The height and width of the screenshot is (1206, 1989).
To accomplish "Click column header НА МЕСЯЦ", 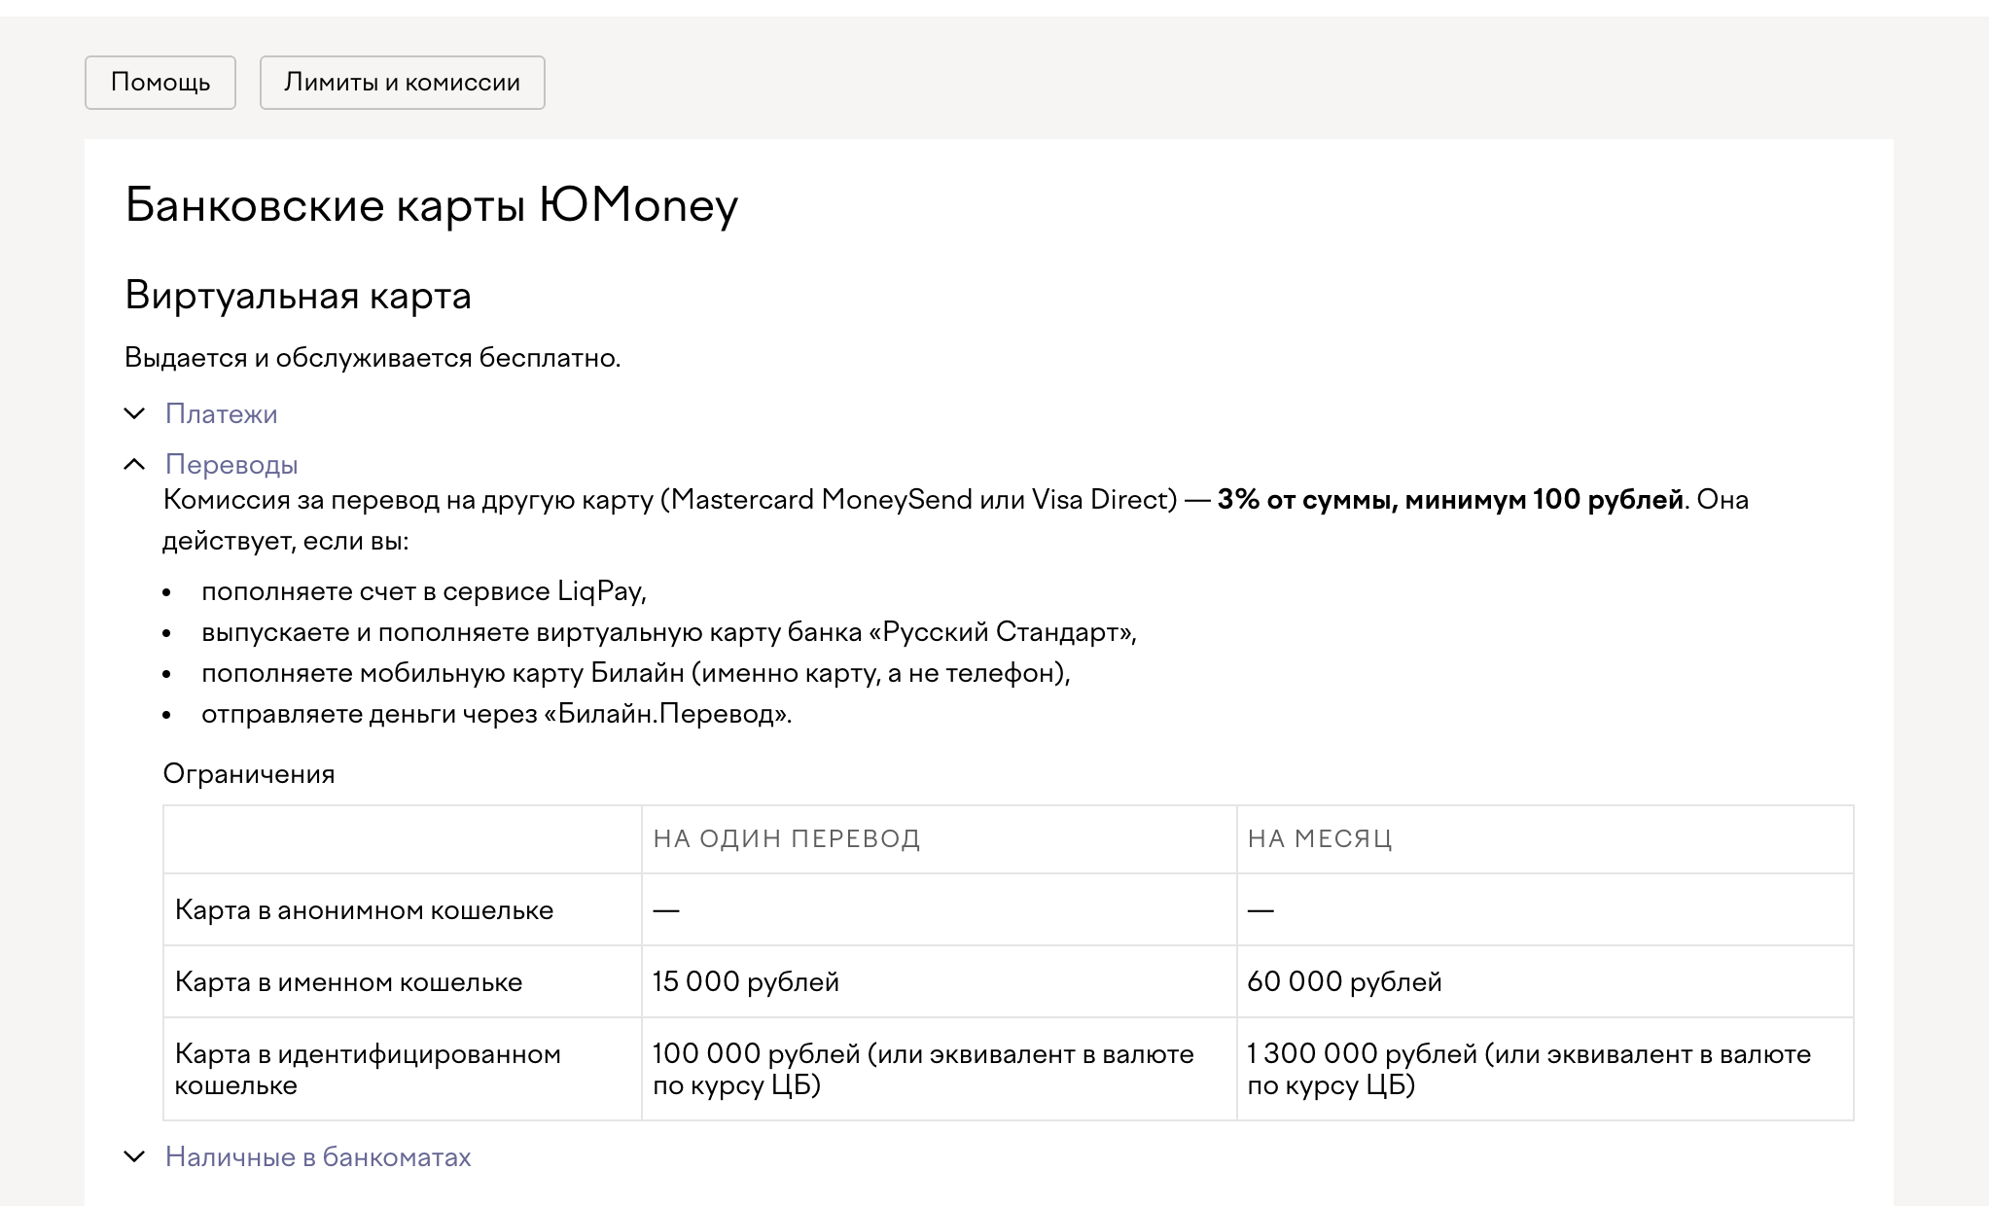I will pos(1320,839).
